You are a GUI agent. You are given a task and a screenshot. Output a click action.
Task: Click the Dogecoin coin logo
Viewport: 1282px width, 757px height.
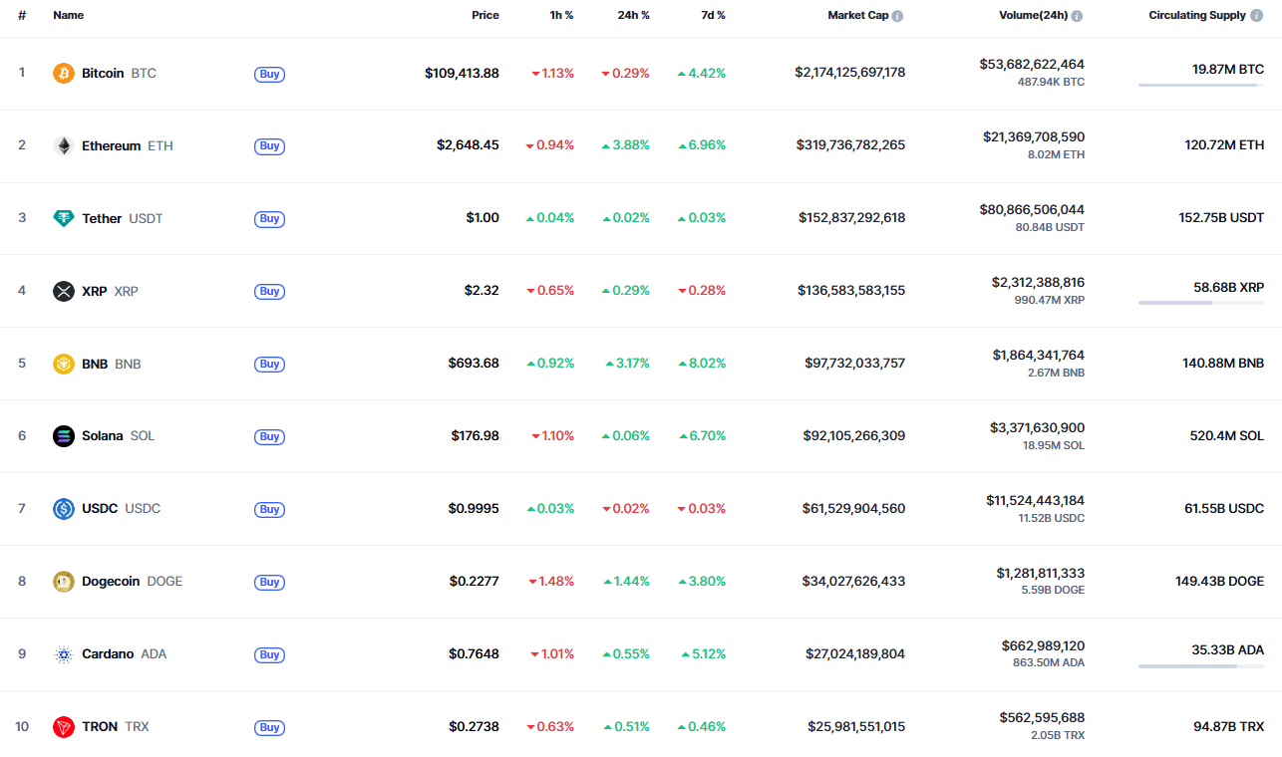[x=64, y=582]
